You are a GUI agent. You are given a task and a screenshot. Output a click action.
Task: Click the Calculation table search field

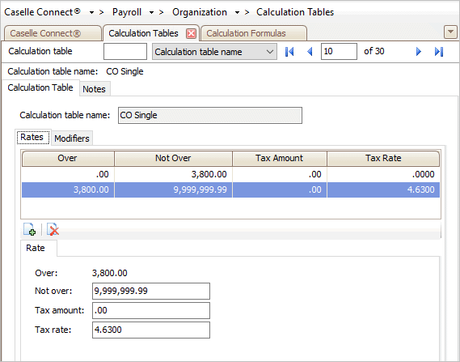[125, 51]
